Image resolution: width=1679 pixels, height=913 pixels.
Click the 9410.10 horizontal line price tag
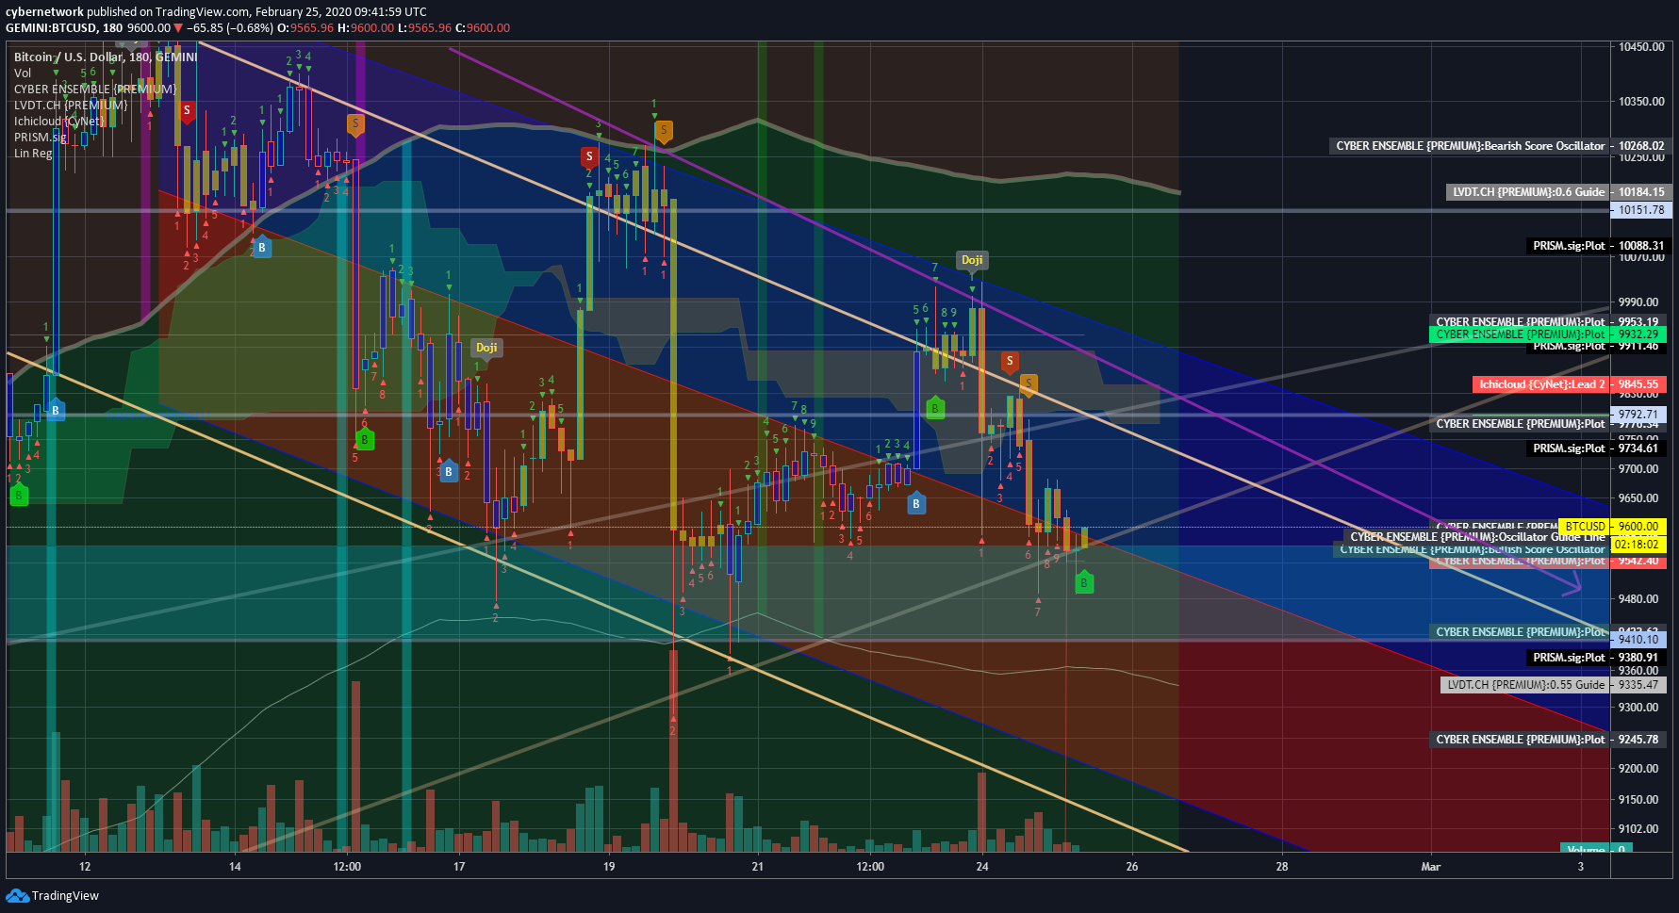tap(1639, 640)
